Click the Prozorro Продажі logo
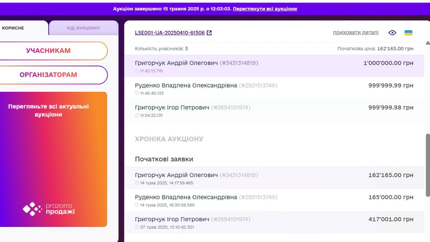430x242 pixels. point(49,209)
